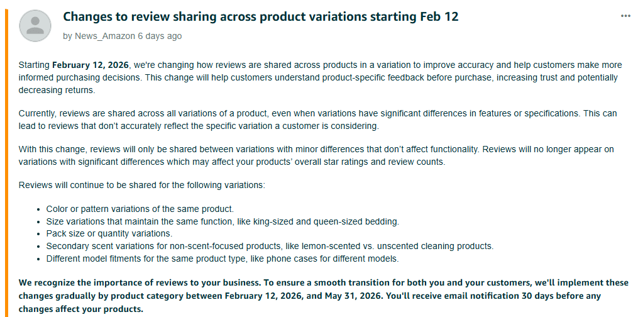The width and height of the screenshot is (638, 317).
Task: Click the '6 days ago' timestamp
Action: click(160, 36)
